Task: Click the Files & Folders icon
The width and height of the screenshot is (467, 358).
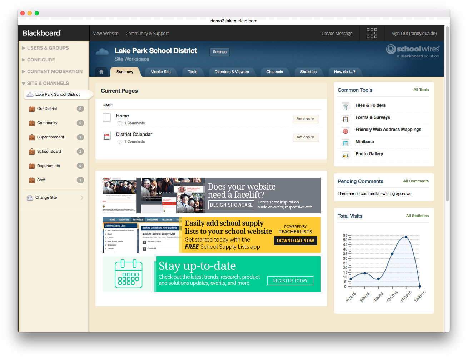Action: [346, 106]
